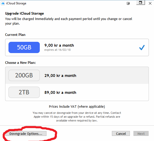The image size is (154, 141).
Task: Click the Next button
Action: (x=141, y=134)
